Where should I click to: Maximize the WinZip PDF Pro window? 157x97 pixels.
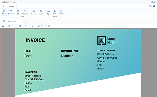pos(152,2)
